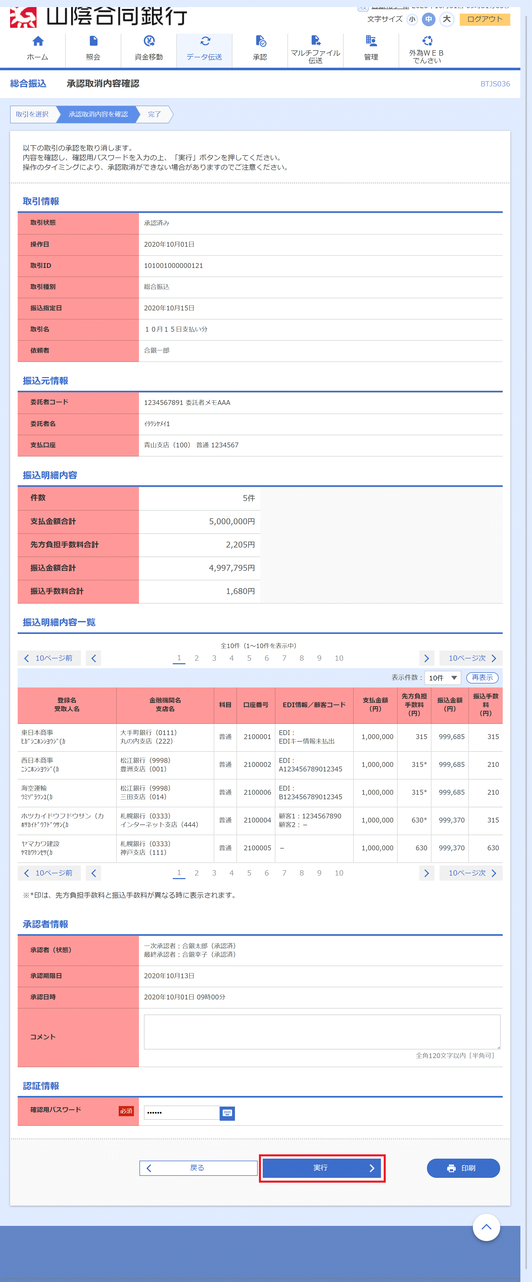Click the 東日本商事 row name
This screenshot has width=532, height=1282.
tap(37, 732)
